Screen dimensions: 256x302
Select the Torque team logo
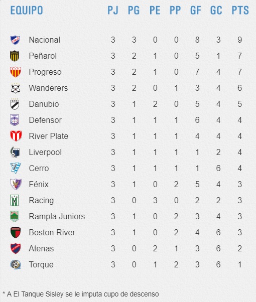click(16, 264)
